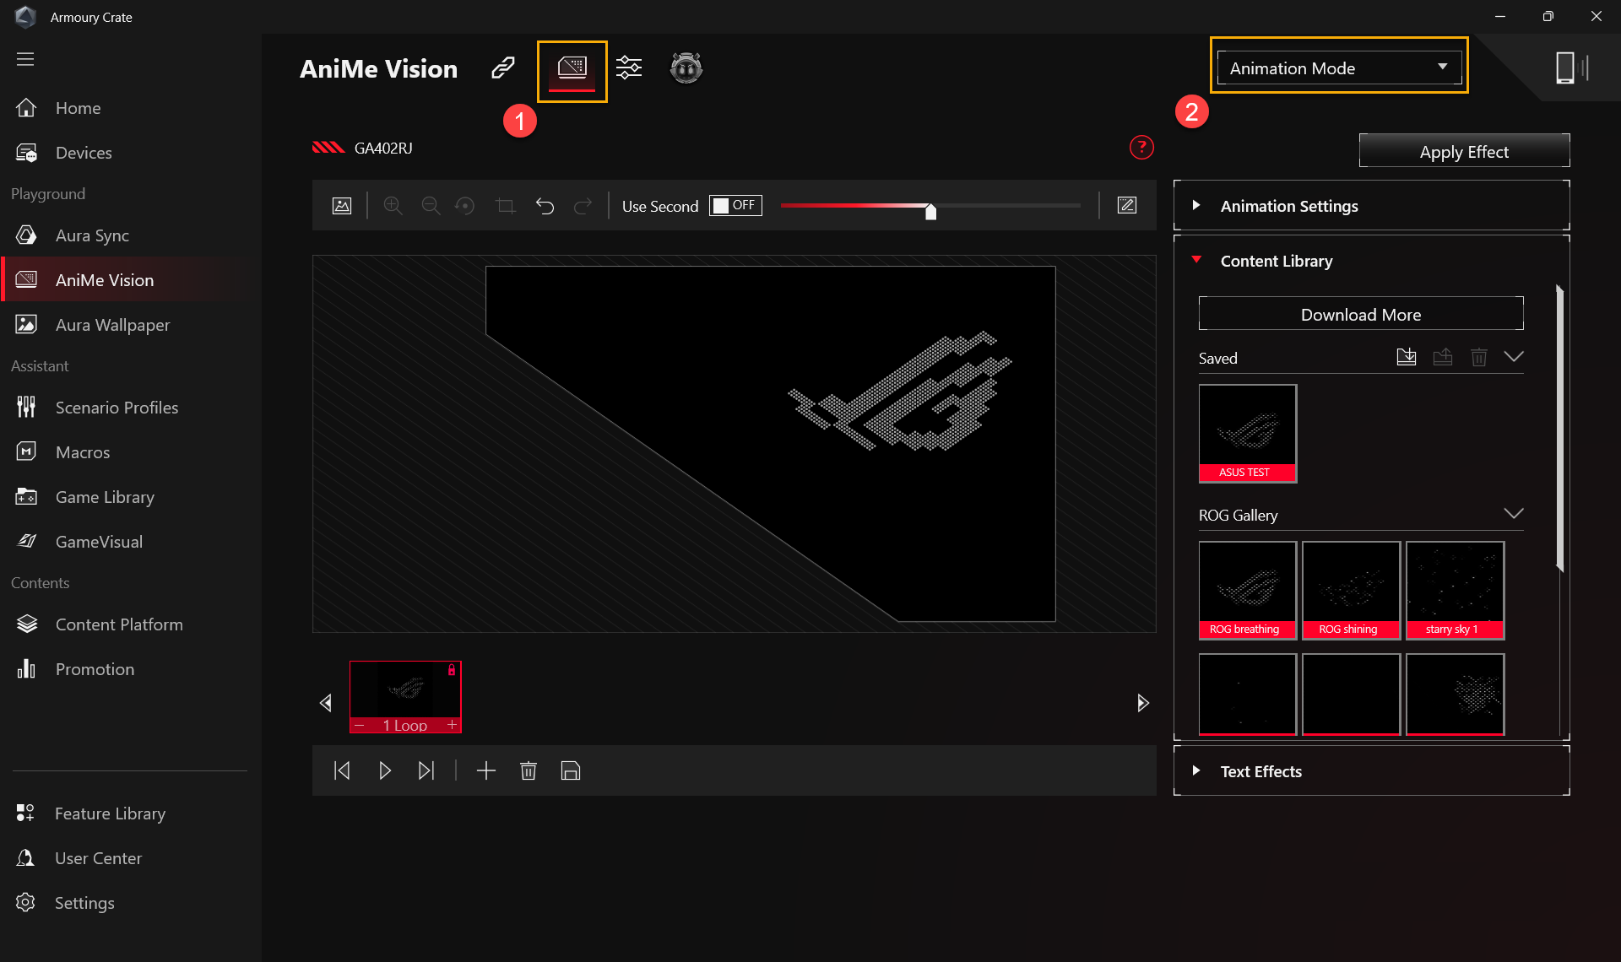Click the Apply Effect button

1464,152
